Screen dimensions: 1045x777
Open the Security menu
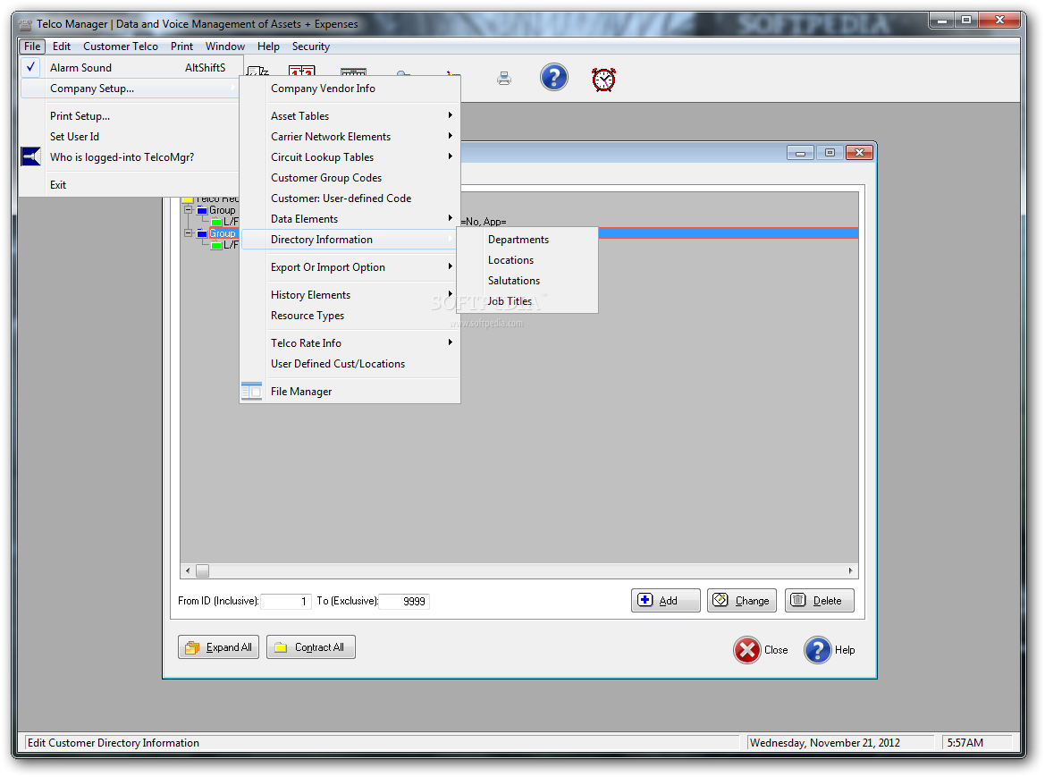(310, 46)
